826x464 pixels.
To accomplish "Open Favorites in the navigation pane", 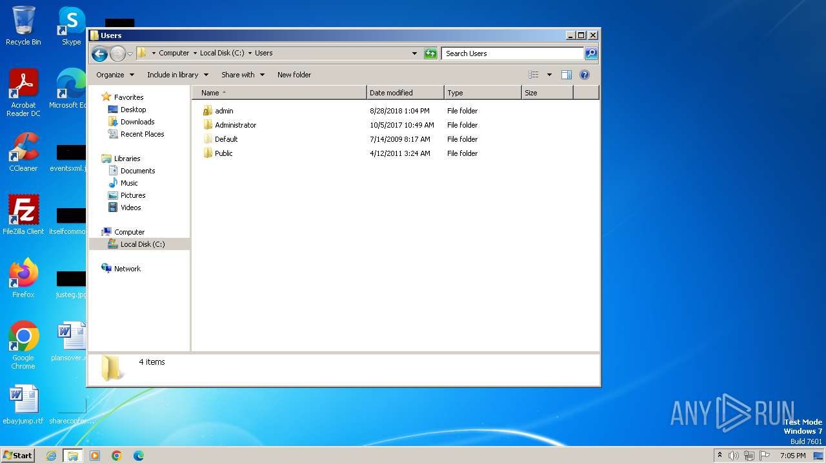I will click(x=128, y=97).
